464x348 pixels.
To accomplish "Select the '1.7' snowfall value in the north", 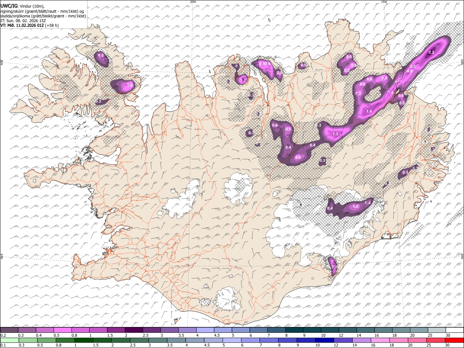I will (x=243, y=80).
